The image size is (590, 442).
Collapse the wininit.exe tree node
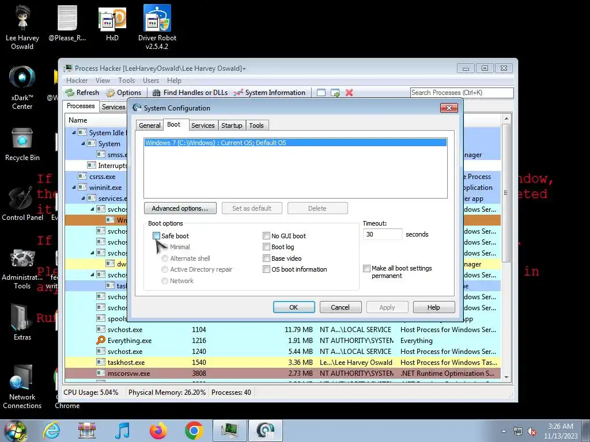pyautogui.click(x=74, y=187)
